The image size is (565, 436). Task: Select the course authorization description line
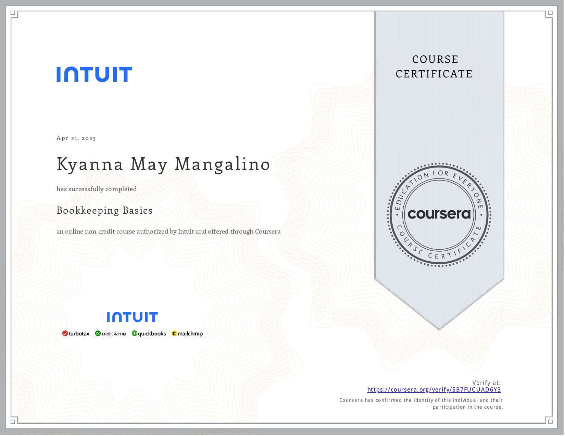[168, 231]
